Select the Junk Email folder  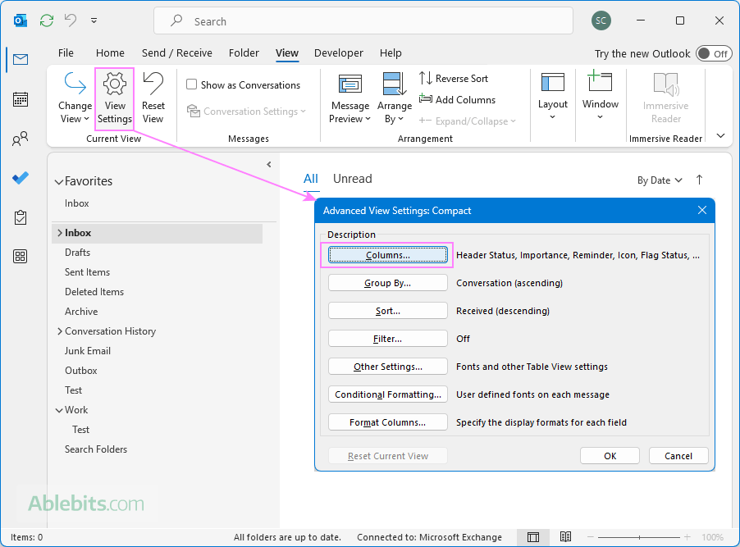click(87, 351)
